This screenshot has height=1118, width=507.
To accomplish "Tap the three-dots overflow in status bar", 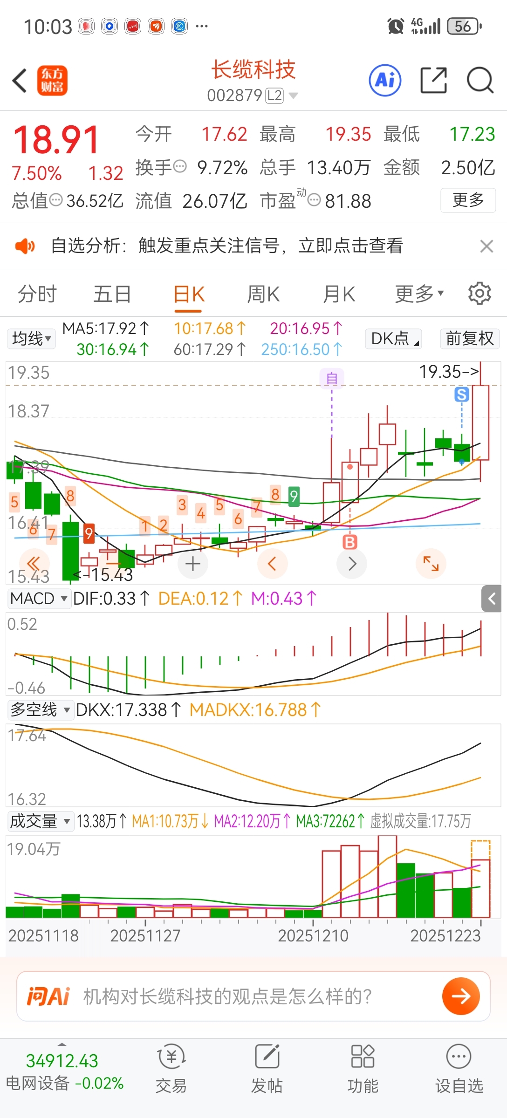I will [202, 26].
